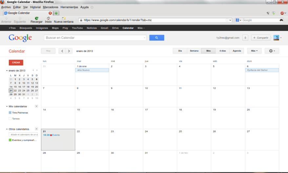The width and height of the screenshot is (288, 173).
Task: Switch to Día view
Action: pos(180,51)
